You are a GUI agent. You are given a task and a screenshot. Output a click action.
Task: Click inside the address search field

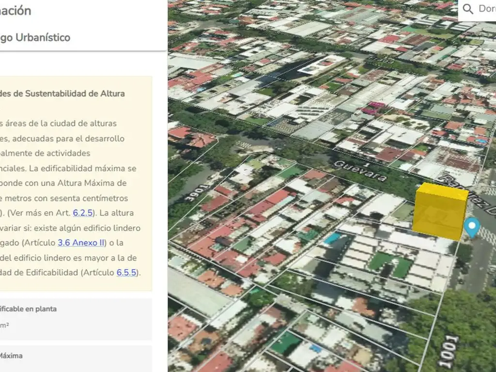tap(486, 9)
